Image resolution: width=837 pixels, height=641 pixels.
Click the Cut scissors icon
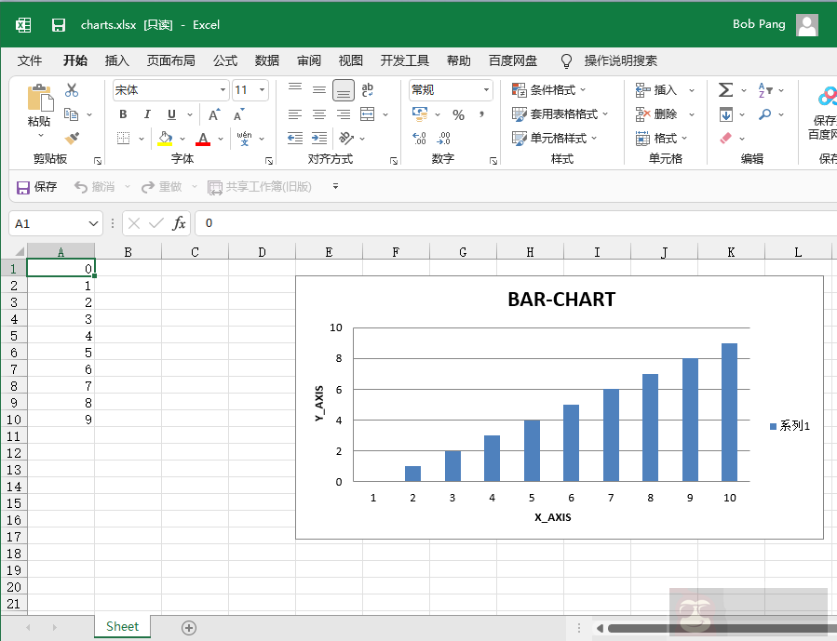point(72,90)
